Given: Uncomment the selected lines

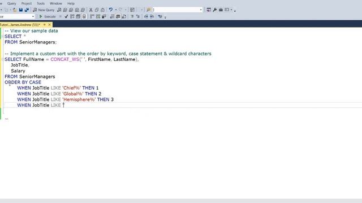Looking at the screenshot, I should 138,16.
